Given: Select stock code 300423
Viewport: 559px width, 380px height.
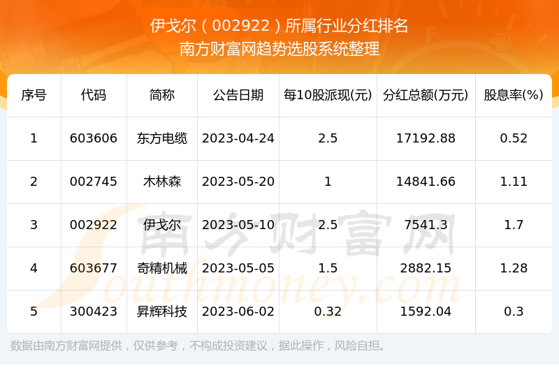Looking at the screenshot, I should 94,312.
